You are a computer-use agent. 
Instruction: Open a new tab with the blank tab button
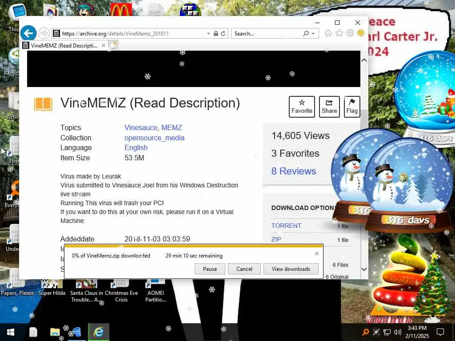click(113, 45)
